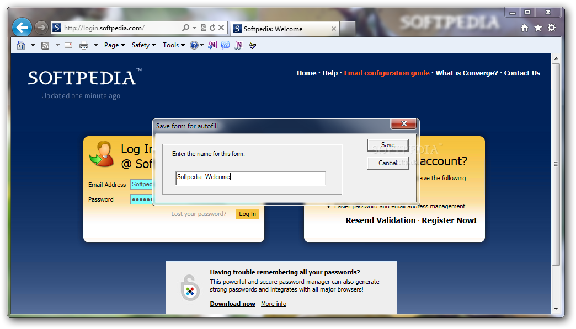The height and width of the screenshot is (329, 576).
Task: Click the vertical scrollbar thumb
Action: (556, 164)
